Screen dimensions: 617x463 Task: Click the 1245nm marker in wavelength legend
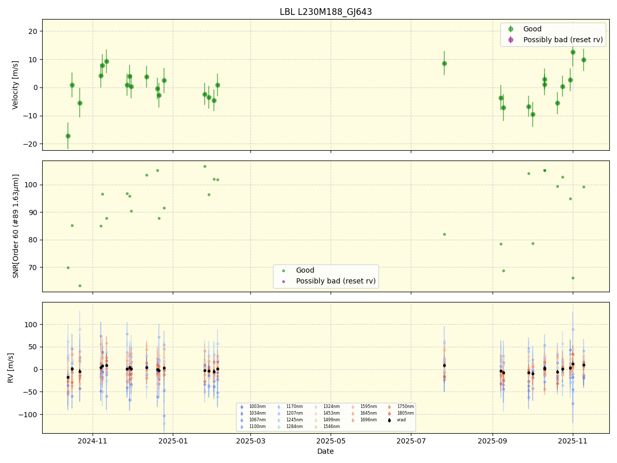[279, 420]
